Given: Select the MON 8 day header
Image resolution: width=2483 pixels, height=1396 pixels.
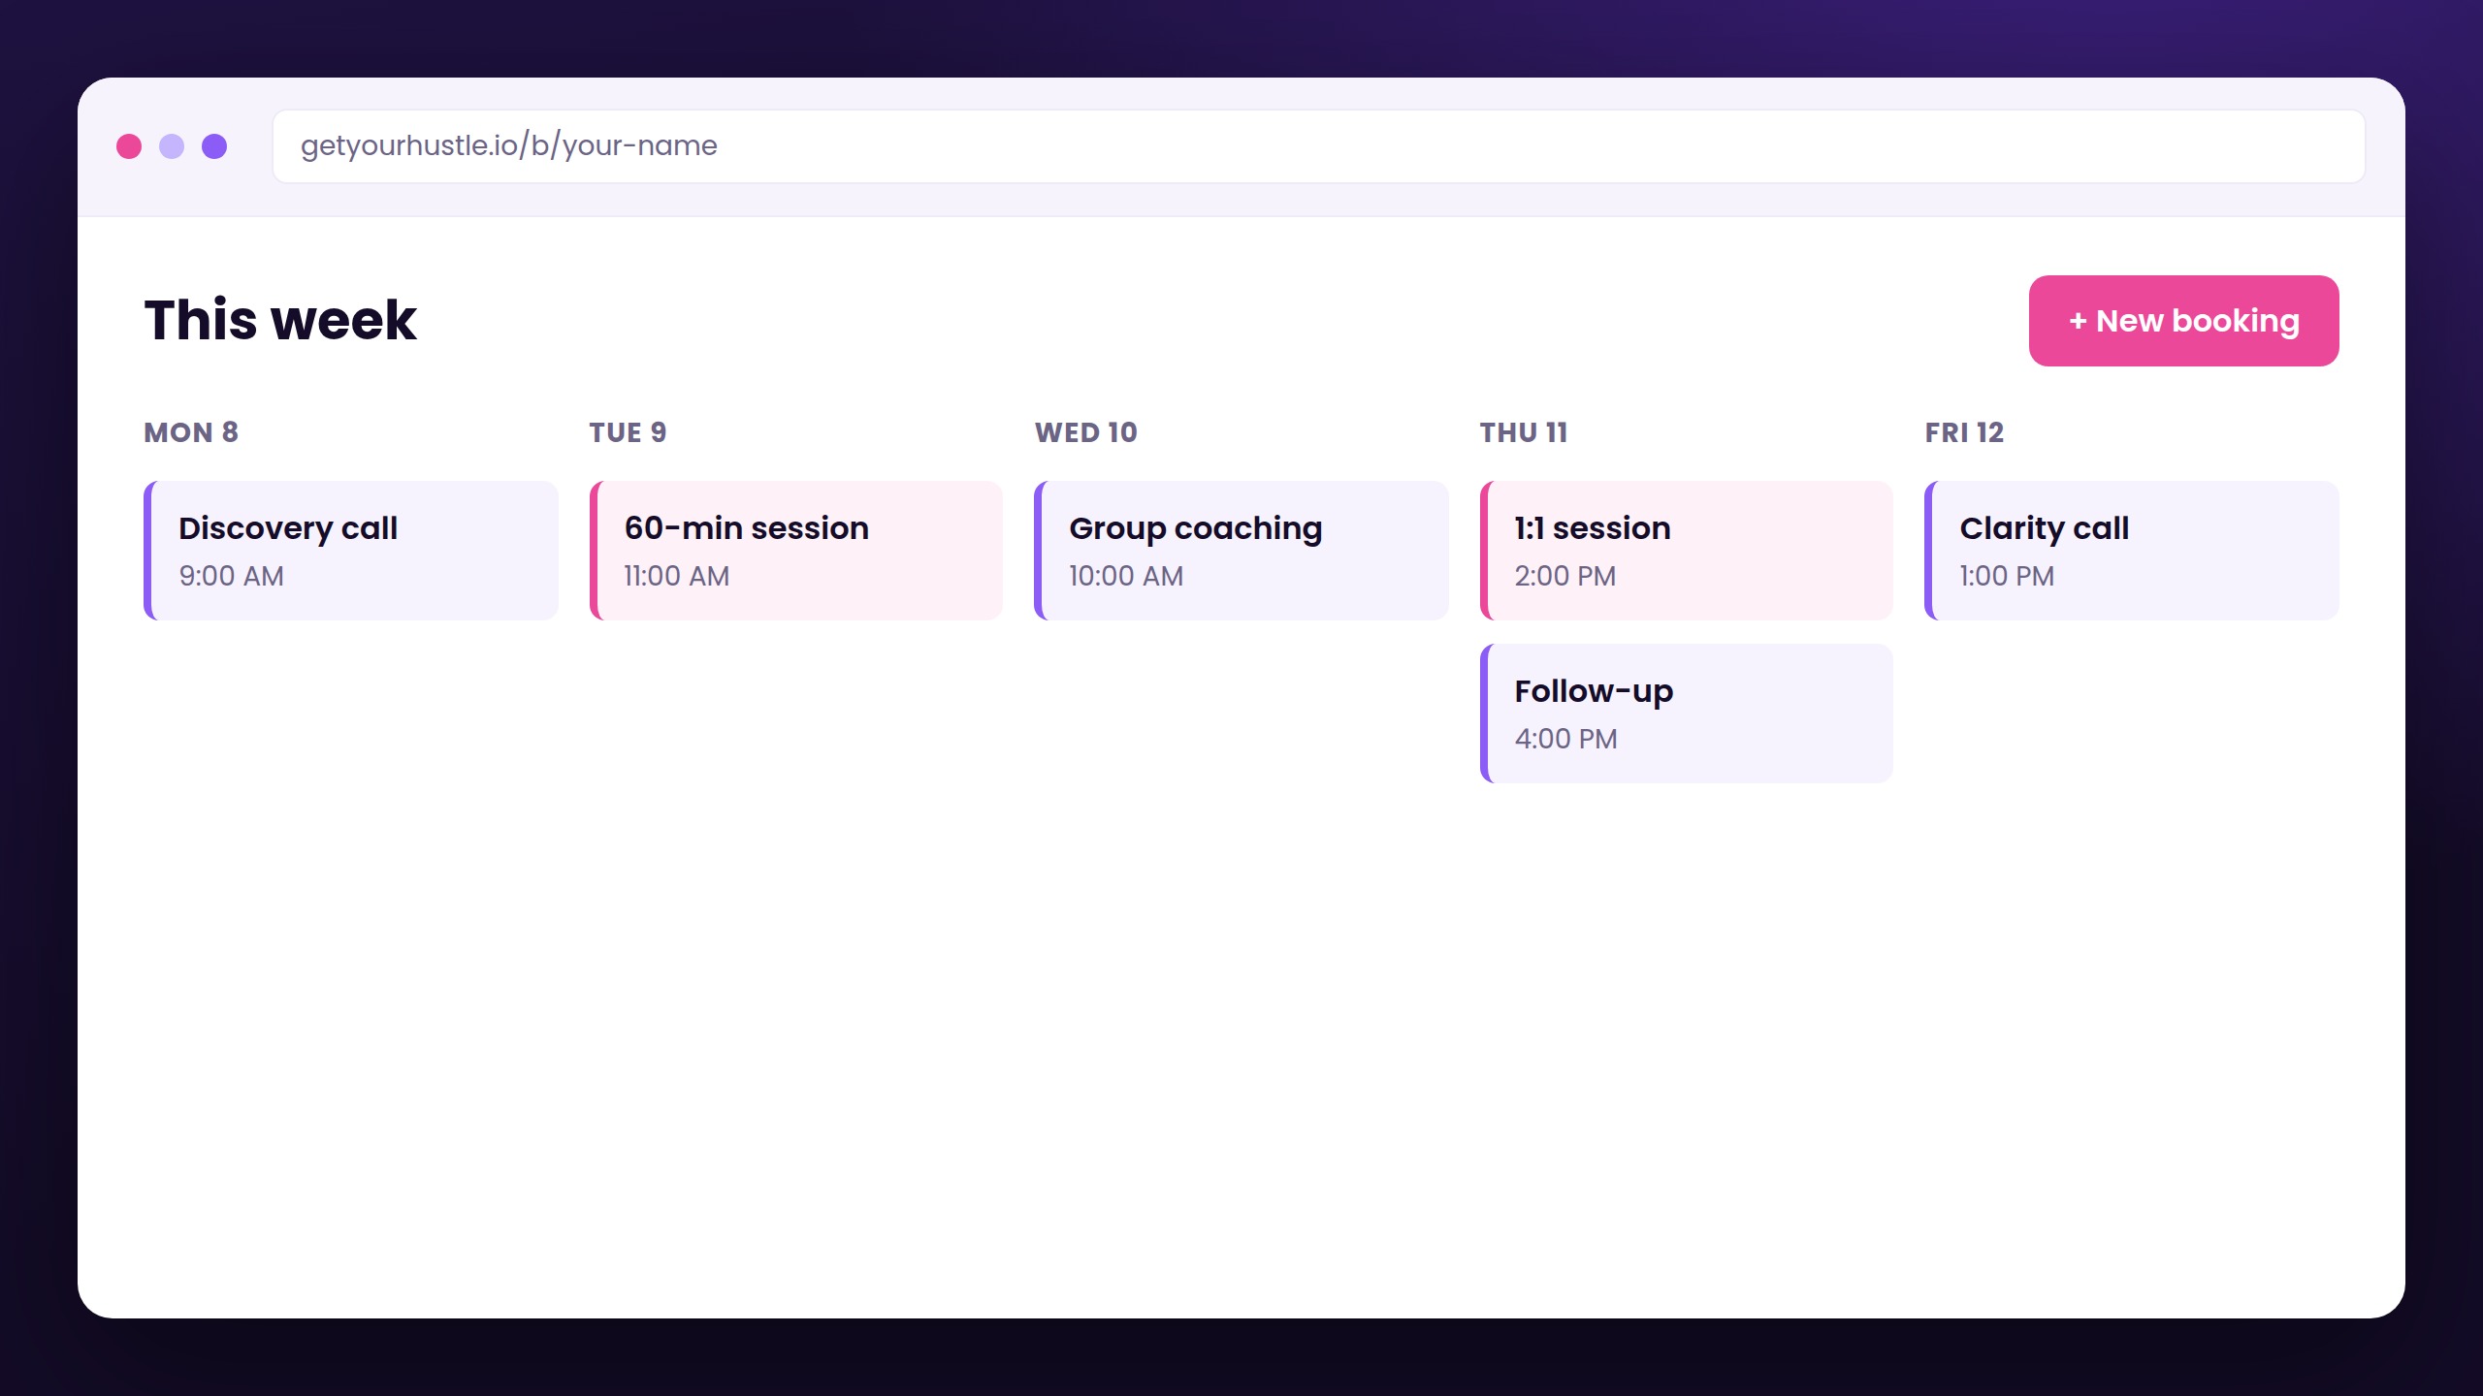Looking at the screenshot, I should coord(191,432).
